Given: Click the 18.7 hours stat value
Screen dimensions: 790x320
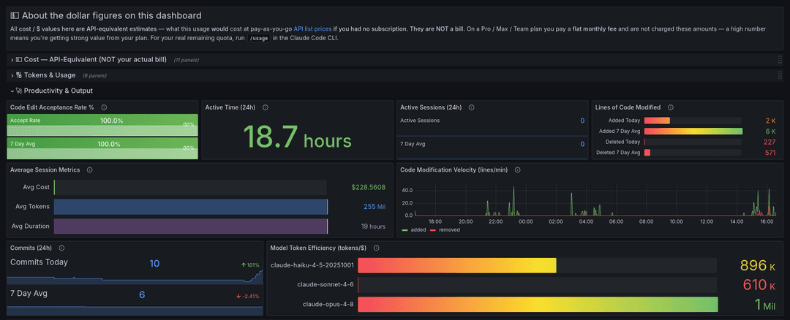Looking at the screenshot, I should pyautogui.click(x=297, y=137).
